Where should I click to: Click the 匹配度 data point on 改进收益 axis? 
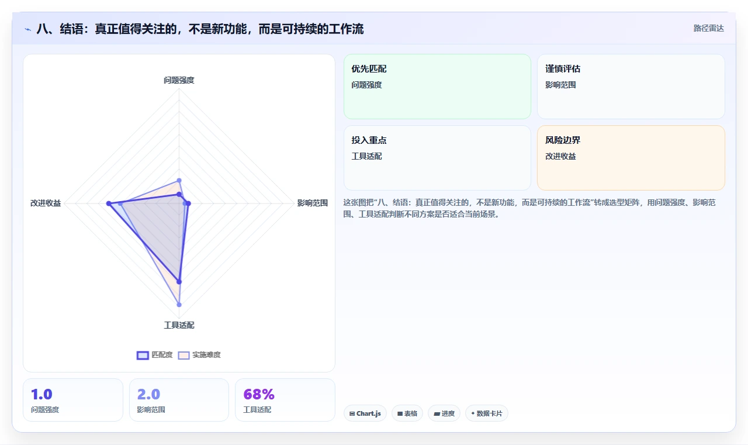(x=109, y=203)
